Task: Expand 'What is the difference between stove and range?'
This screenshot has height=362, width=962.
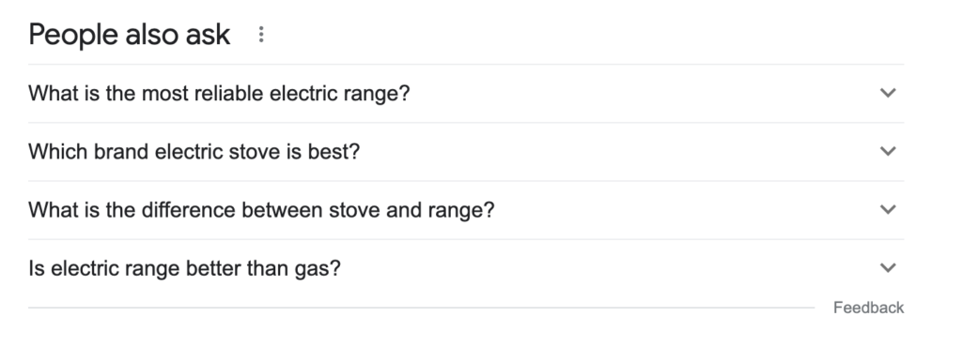Action: point(466,209)
